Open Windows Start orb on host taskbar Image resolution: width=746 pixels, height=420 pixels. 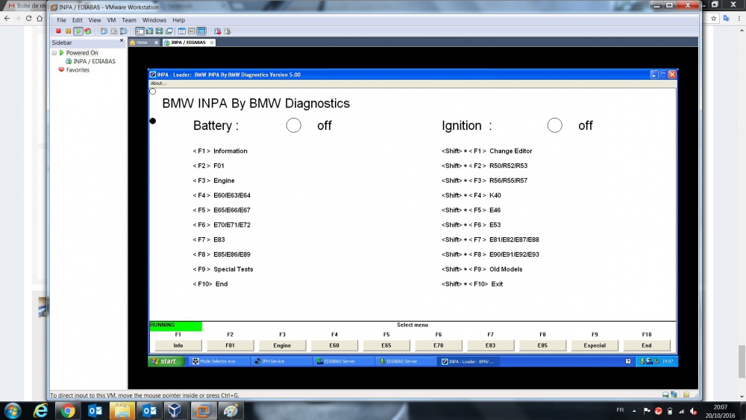13,410
